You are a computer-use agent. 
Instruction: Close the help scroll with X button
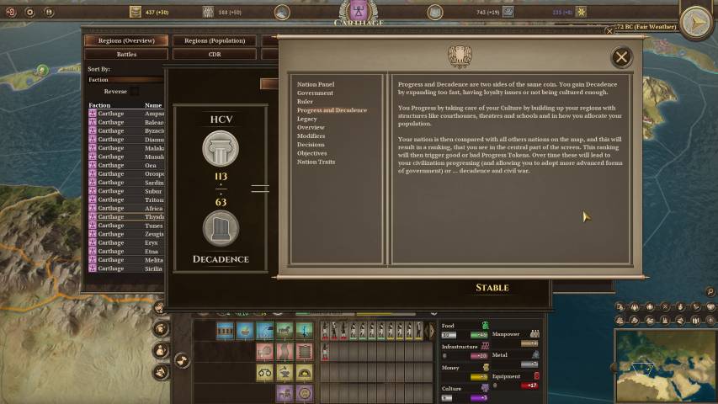pos(620,57)
